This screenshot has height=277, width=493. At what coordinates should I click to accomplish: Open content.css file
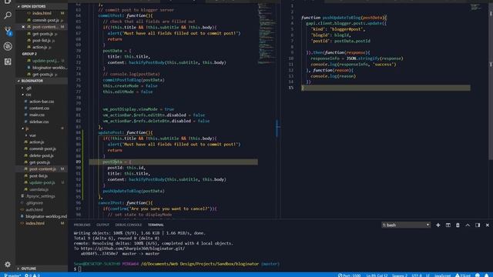[x=39, y=108]
